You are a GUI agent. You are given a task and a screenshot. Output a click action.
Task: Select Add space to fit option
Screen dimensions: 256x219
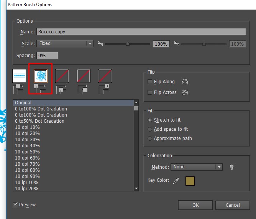(x=150, y=129)
